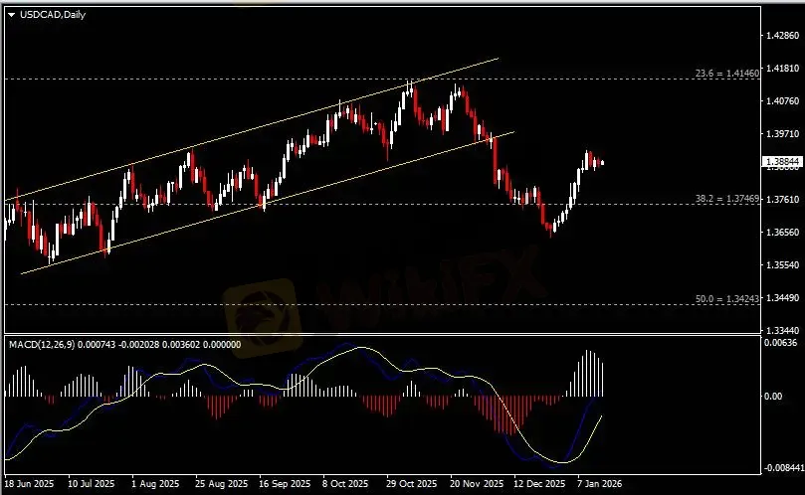Select the upper channel trendline
The image size is (805, 495).
click(x=252, y=129)
